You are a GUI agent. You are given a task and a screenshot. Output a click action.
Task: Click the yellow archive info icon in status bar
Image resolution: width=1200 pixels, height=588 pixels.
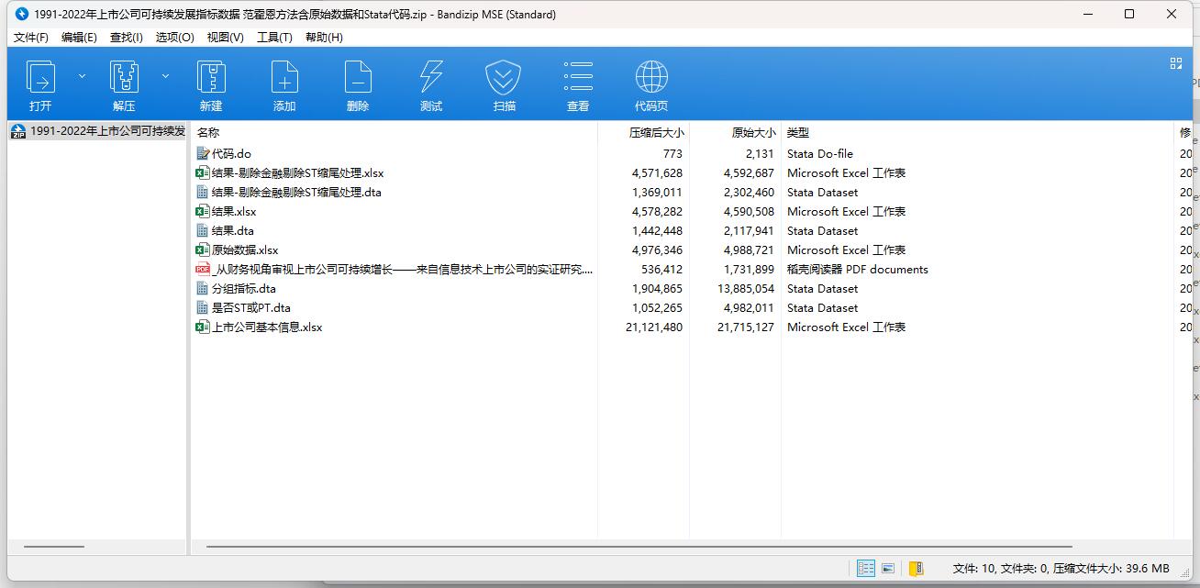[x=916, y=569]
